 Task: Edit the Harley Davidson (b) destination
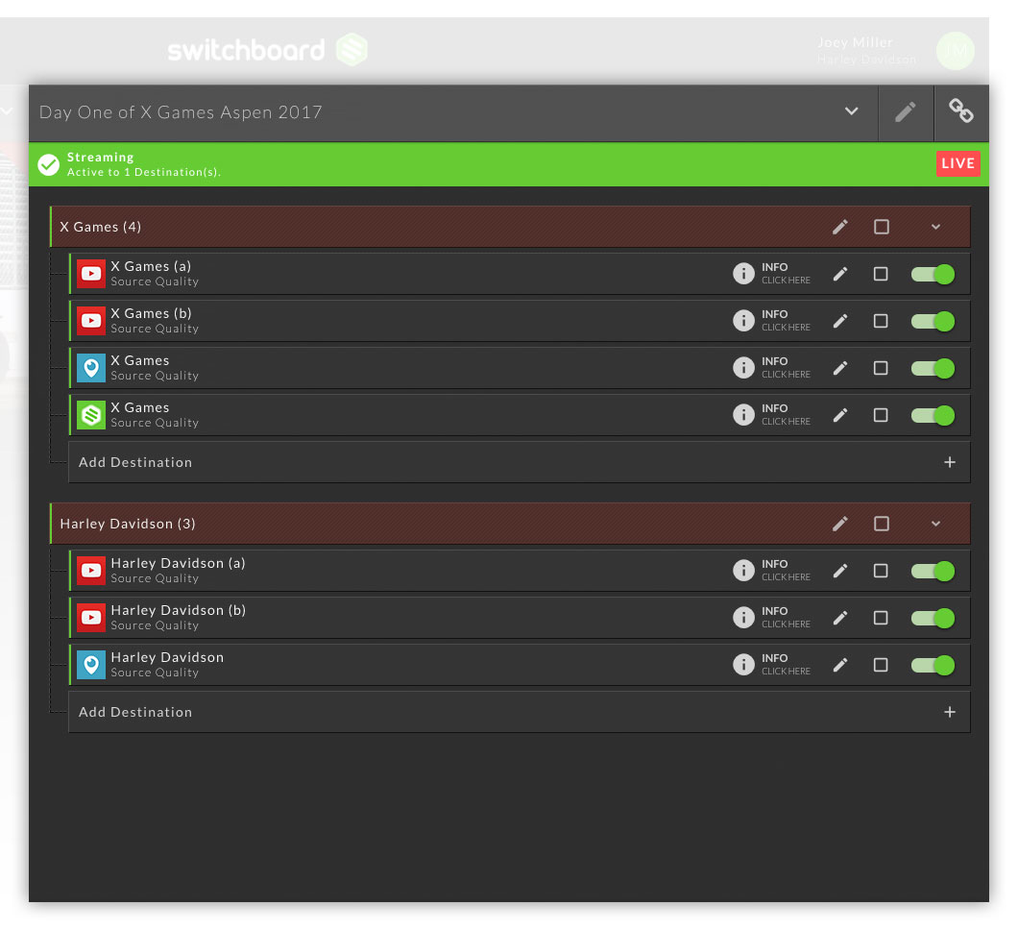(x=840, y=618)
